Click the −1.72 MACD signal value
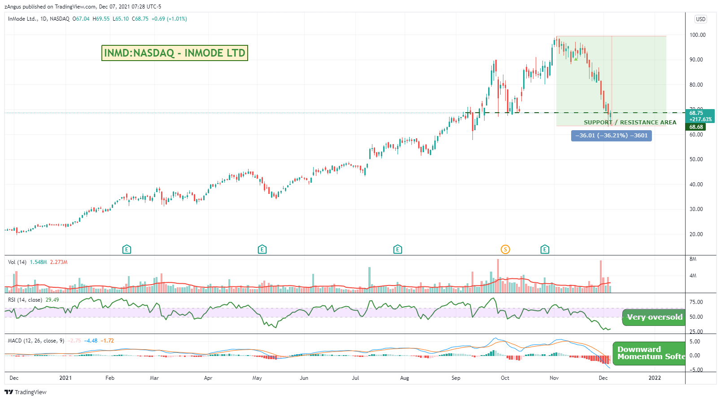This screenshot has width=721, height=400. coord(107,341)
